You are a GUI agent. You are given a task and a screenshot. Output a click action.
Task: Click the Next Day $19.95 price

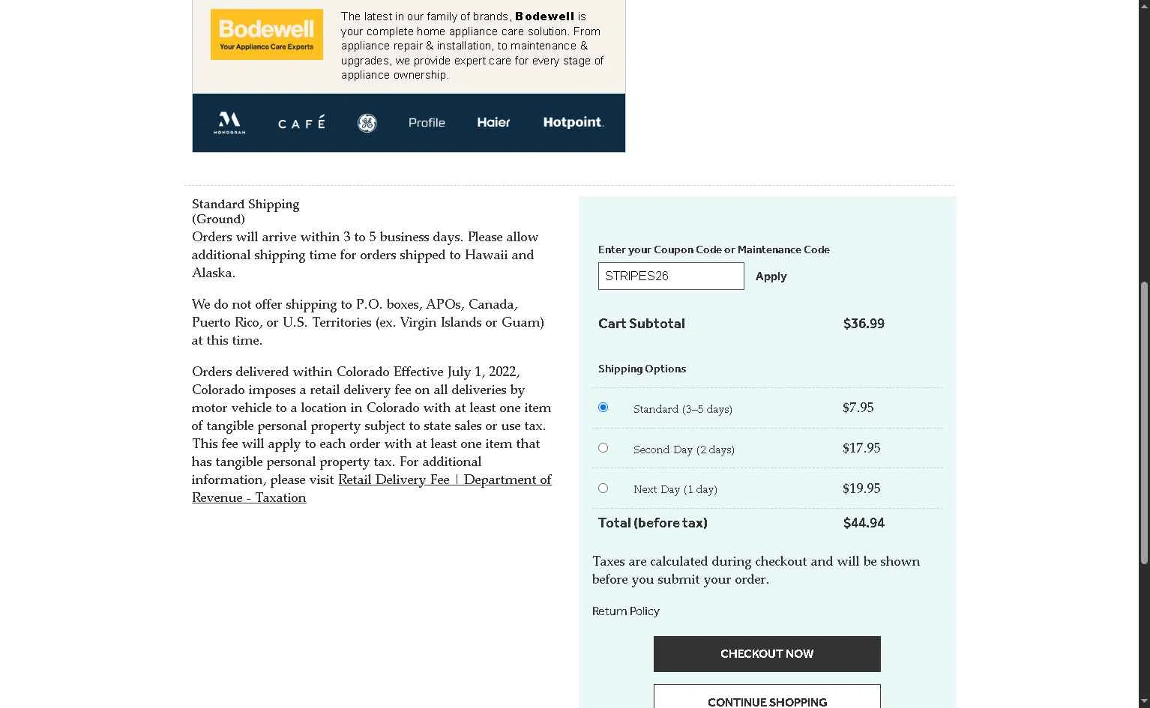point(861,488)
